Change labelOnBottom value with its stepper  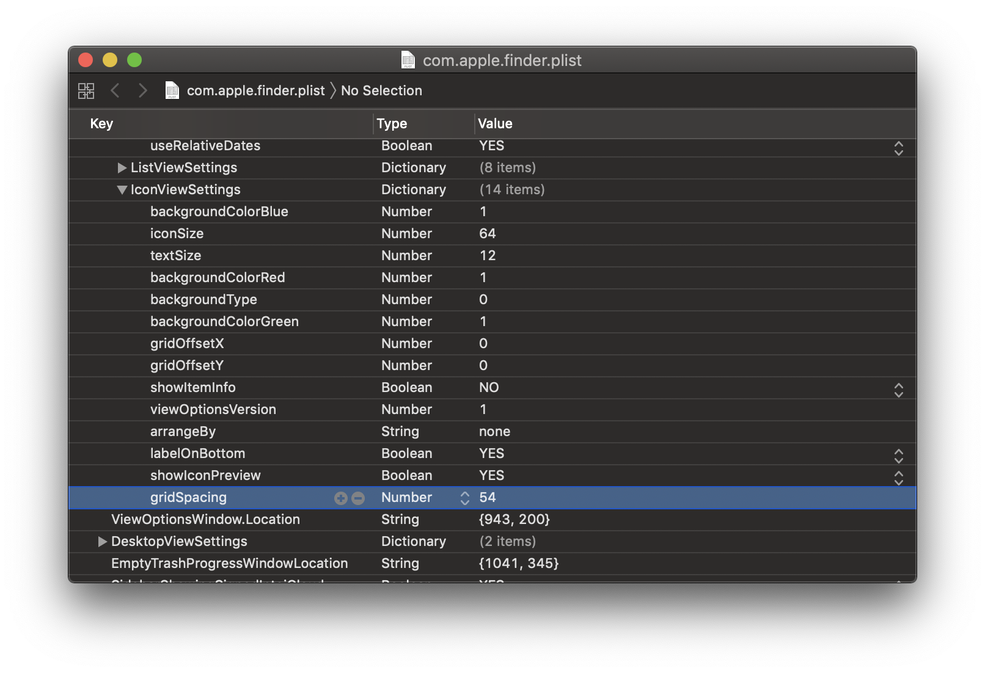tap(898, 455)
